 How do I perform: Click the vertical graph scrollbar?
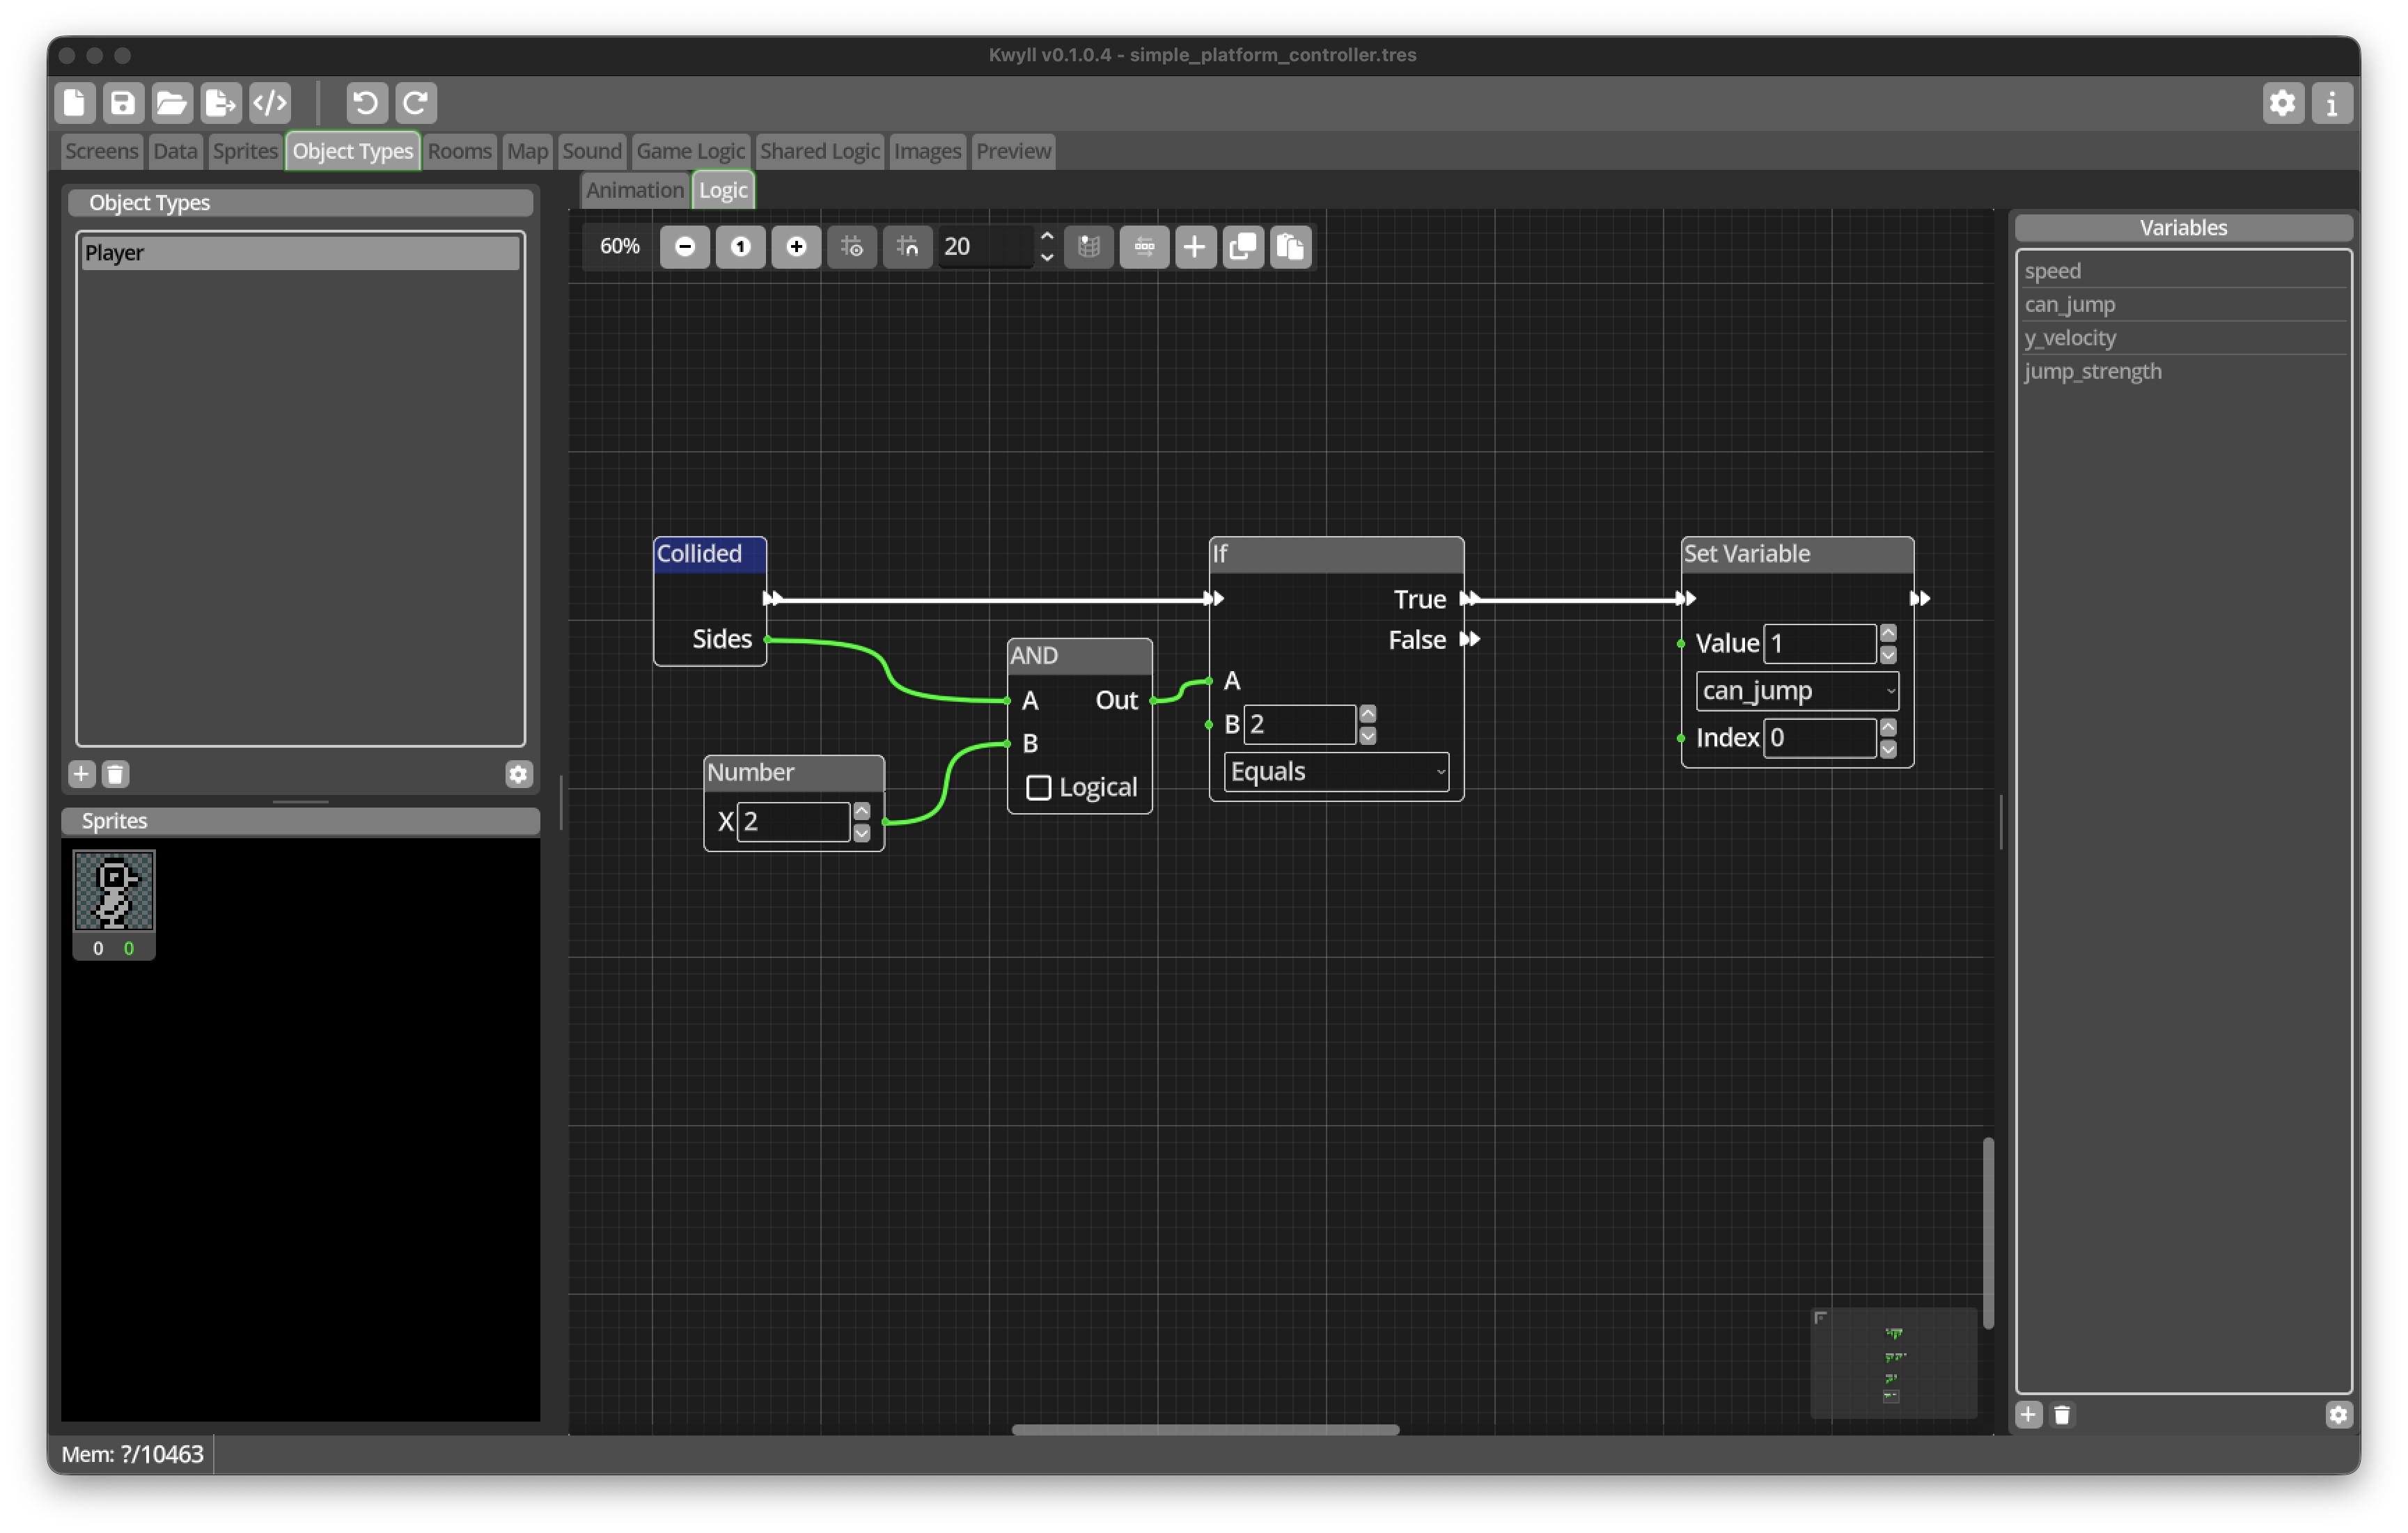click(1988, 1233)
